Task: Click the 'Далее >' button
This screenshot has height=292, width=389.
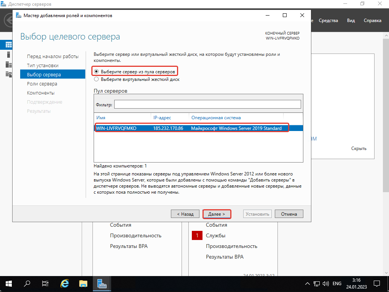Action: [x=217, y=214]
